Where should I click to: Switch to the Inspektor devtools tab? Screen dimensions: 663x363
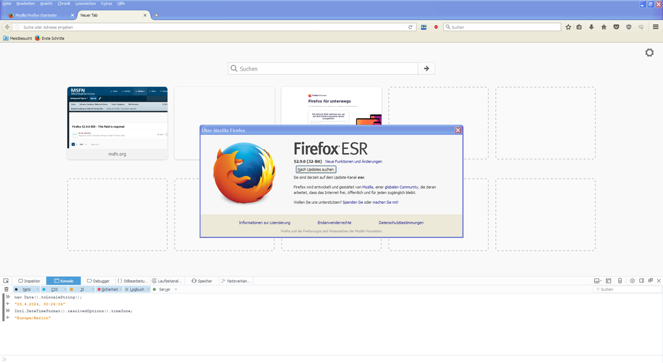[29, 281]
